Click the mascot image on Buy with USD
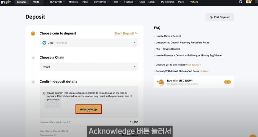Image resolution: width=258 pixels, height=137 pixels. coord(161,82)
